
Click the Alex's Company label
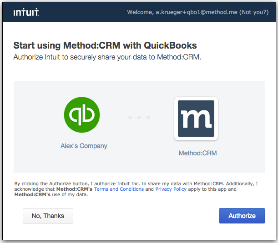pos(84,146)
